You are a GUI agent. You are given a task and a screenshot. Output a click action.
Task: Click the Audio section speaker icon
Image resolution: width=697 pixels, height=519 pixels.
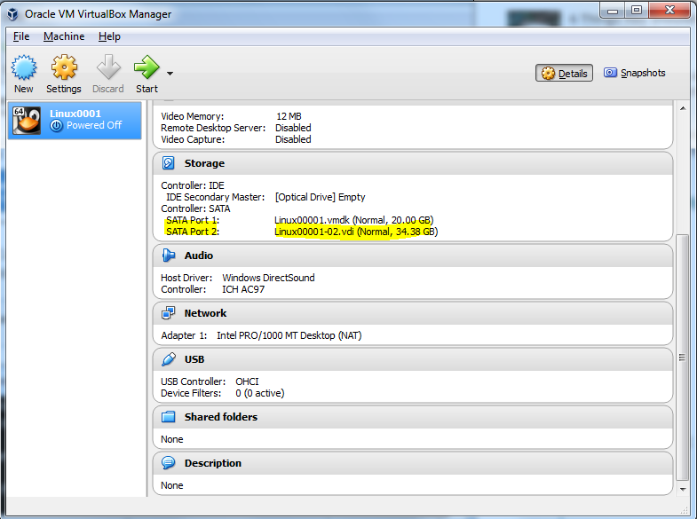pos(169,256)
